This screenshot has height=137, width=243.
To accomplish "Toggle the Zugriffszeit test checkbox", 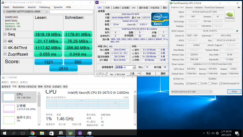I will click(x=5, y=54).
